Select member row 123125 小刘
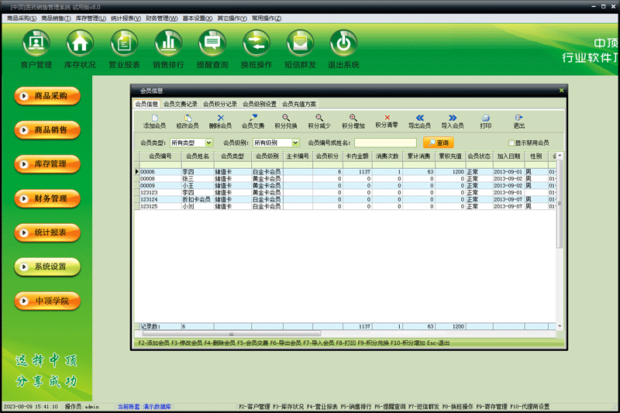The height and width of the screenshot is (413, 620). click(x=346, y=206)
